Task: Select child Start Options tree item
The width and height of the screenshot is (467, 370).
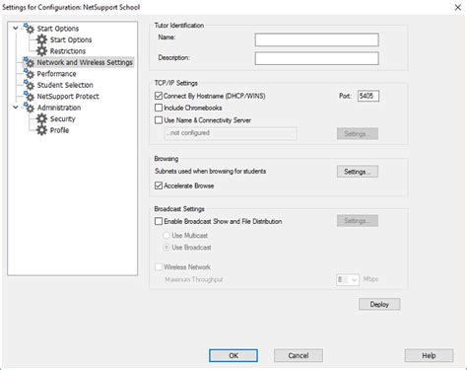Action: [x=71, y=39]
